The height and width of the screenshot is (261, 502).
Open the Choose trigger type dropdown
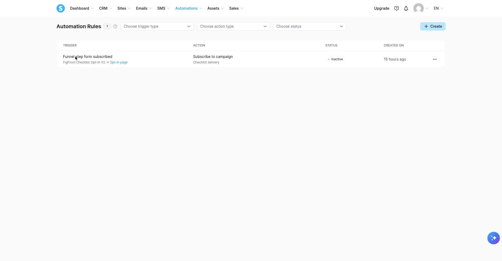pyautogui.click(x=157, y=26)
